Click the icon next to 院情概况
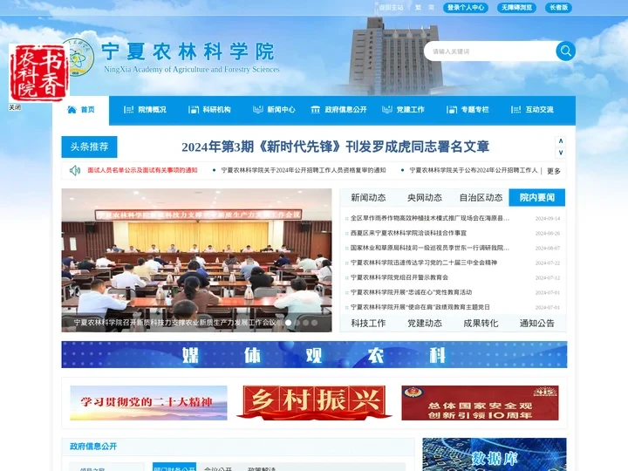Image resolution: width=628 pixels, height=471 pixels. tap(128, 109)
